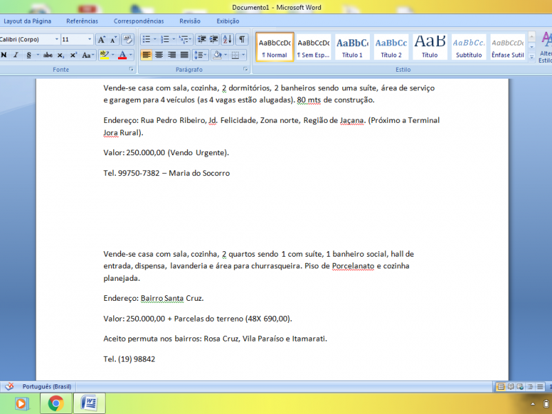Viewport: 552px width, 414px height.
Task: Select the Center alignment icon
Action: tap(159, 55)
